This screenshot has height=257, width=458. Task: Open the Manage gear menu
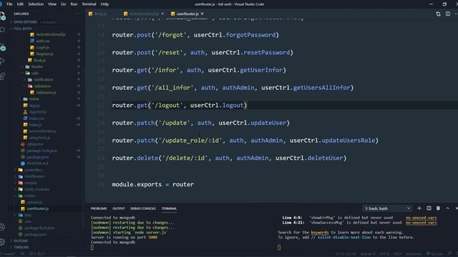pos(2,241)
